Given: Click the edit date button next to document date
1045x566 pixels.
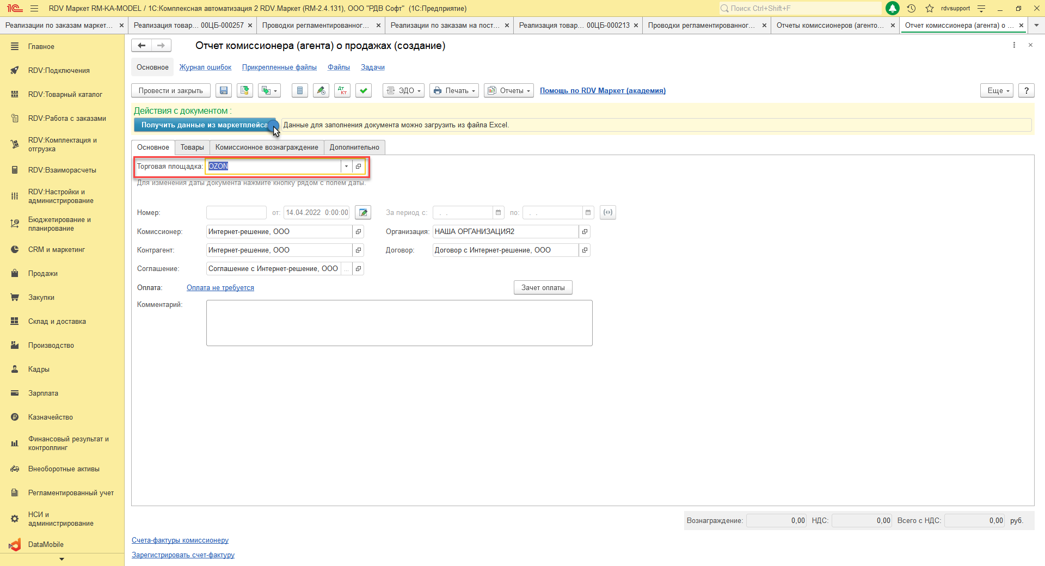Looking at the screenshot, I should 363,213.
